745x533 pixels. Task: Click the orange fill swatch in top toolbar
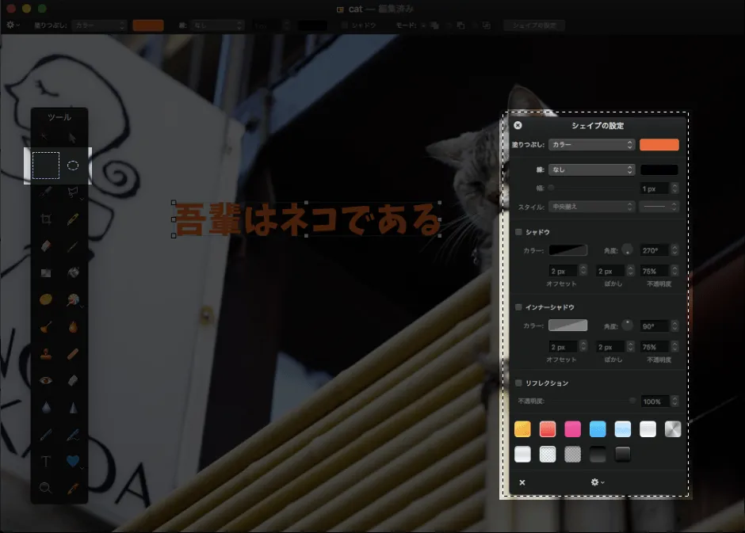click(x=148, y=25)
